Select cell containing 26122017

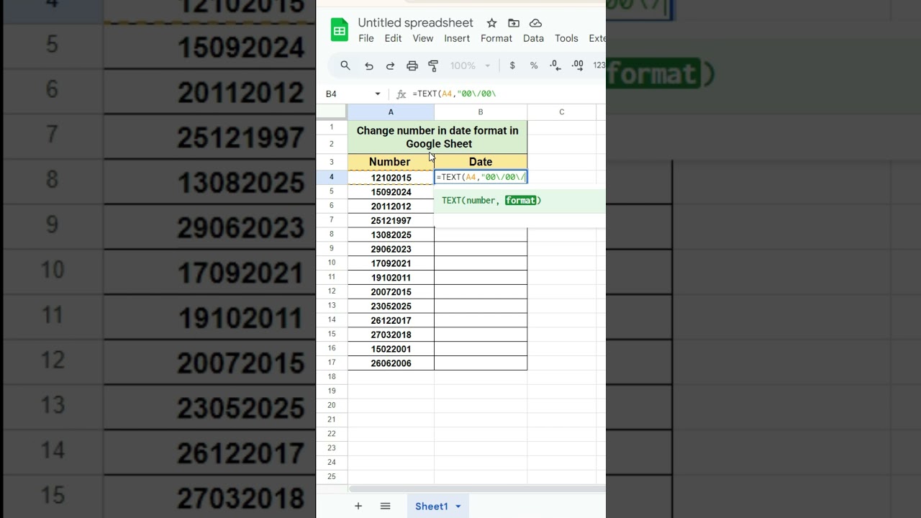tap(391, 320)
